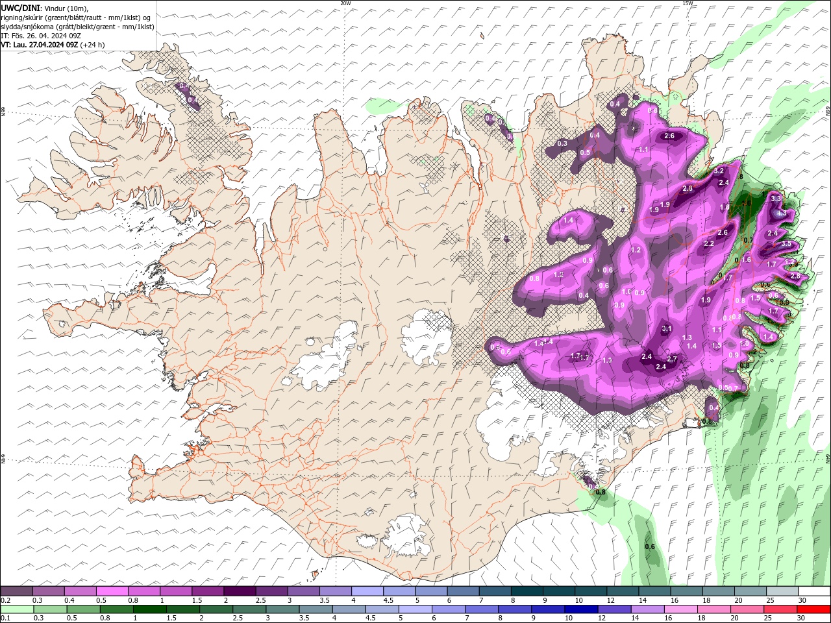The height and width of the screenshot is (623, 831).
Task: Click the '25' label under the lower legend row
Action: coord(767,618)
